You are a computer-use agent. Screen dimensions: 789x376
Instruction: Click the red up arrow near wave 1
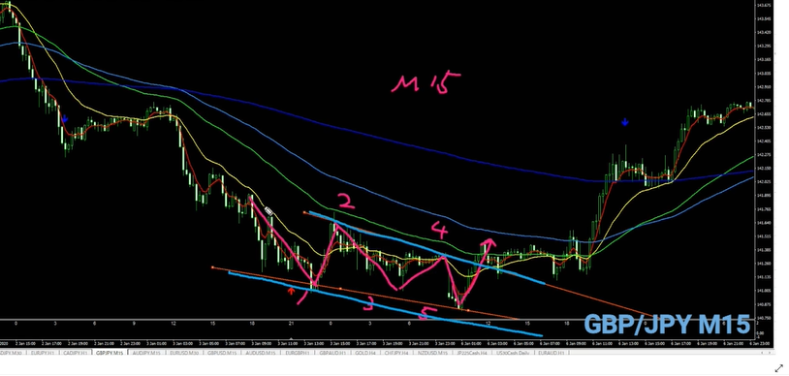(291, 291)
